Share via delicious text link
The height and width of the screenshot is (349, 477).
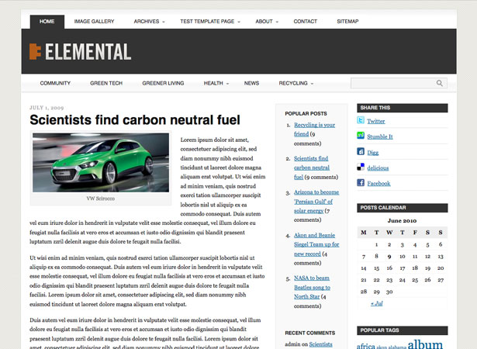coord(378,168)
